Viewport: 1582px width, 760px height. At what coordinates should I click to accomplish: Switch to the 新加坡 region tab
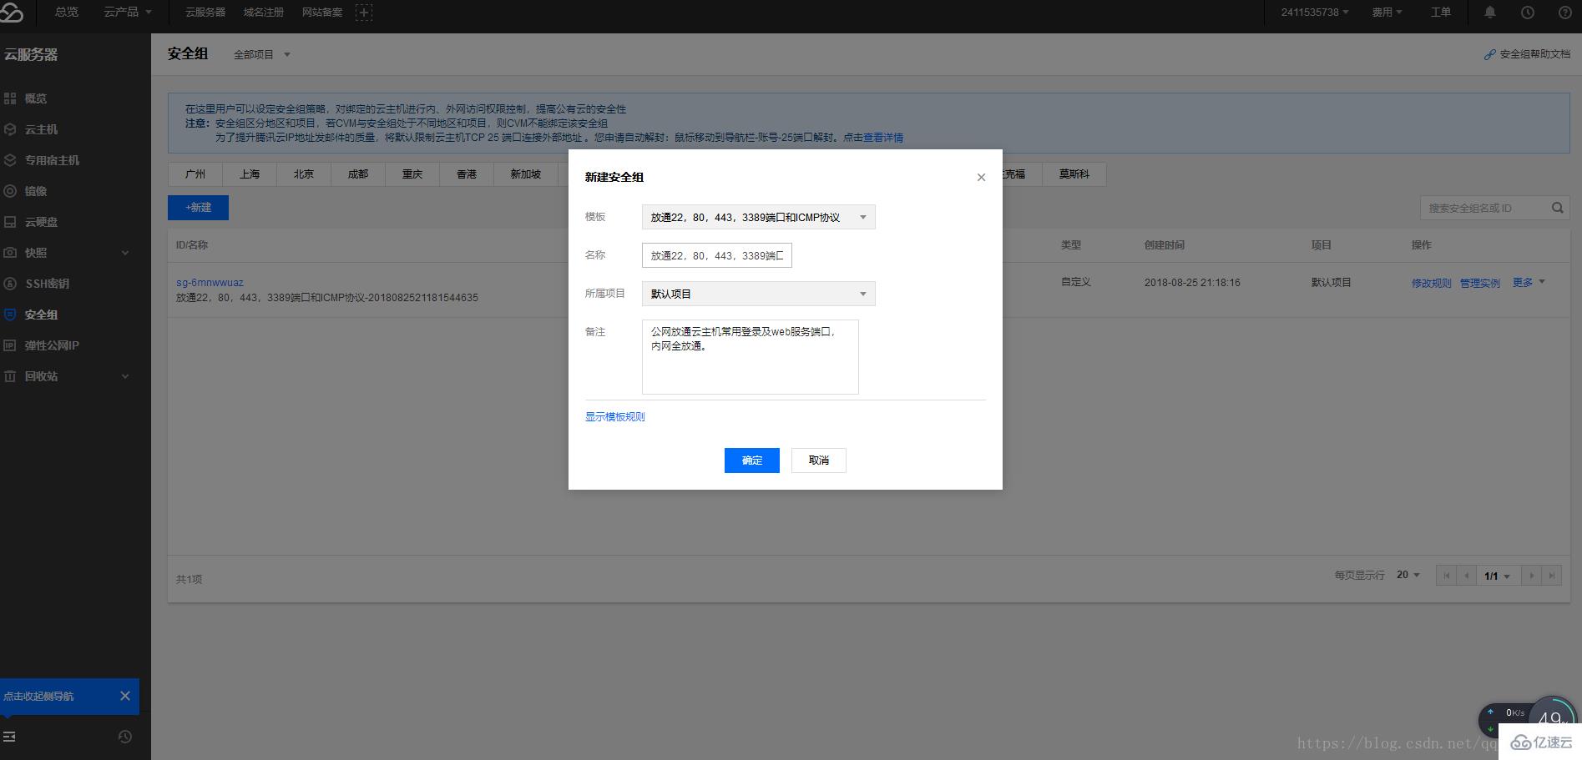[526, 174]
